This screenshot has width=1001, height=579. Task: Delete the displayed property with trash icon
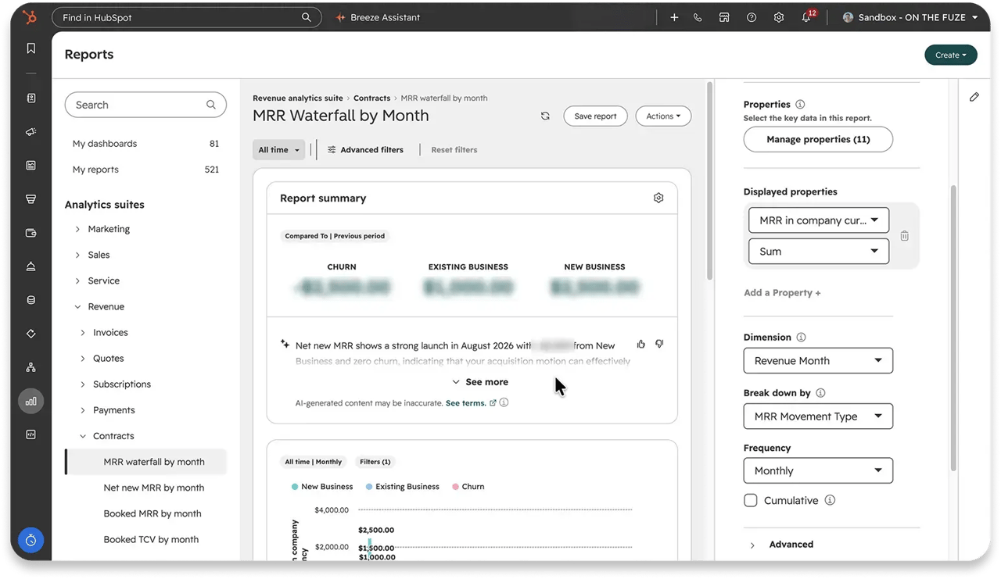904,236
